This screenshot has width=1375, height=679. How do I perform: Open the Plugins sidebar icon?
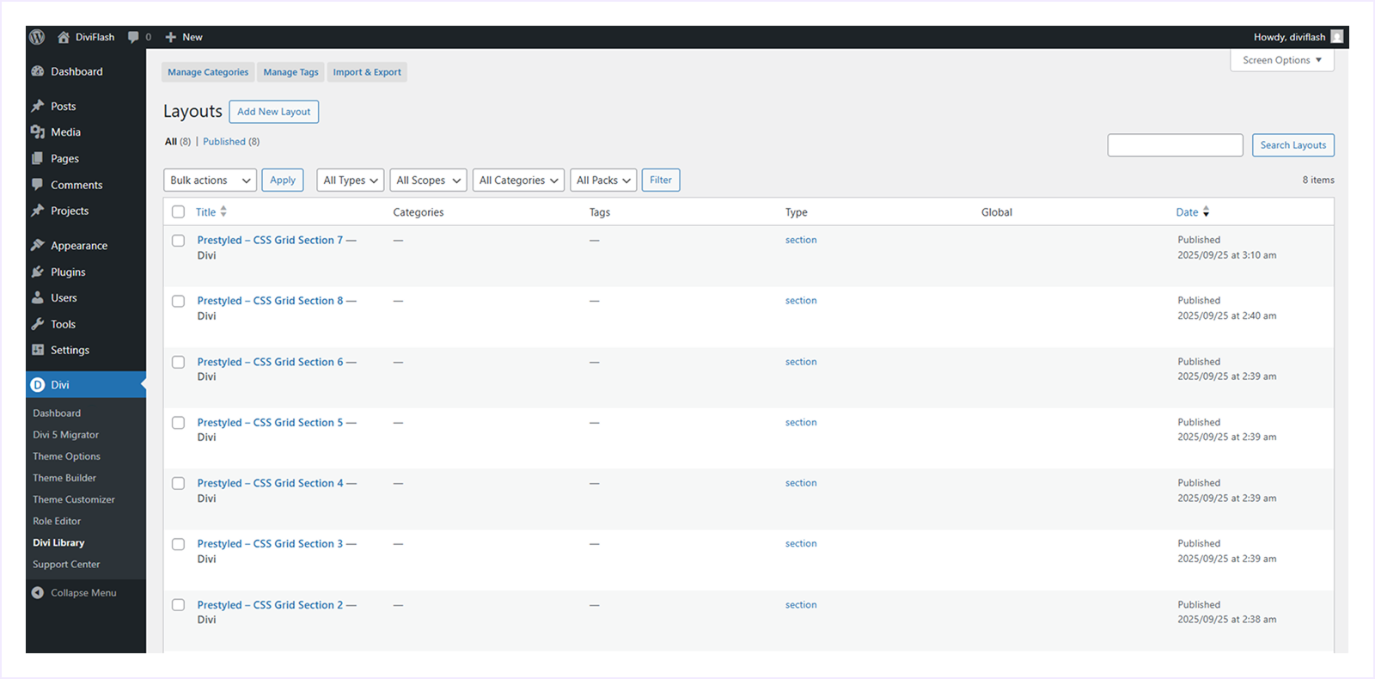coord(38,272)
